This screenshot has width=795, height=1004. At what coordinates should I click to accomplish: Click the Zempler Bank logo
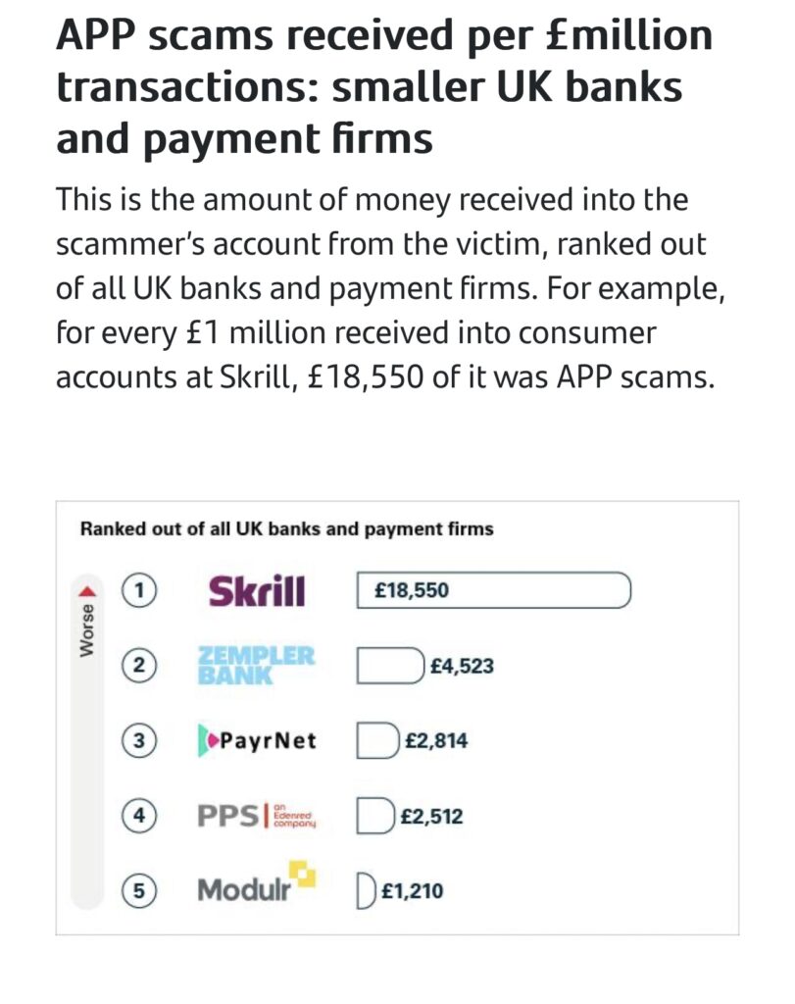[256, 666]
